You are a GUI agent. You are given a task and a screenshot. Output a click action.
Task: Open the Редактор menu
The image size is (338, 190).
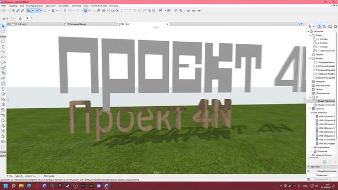(x=13, y=6)
